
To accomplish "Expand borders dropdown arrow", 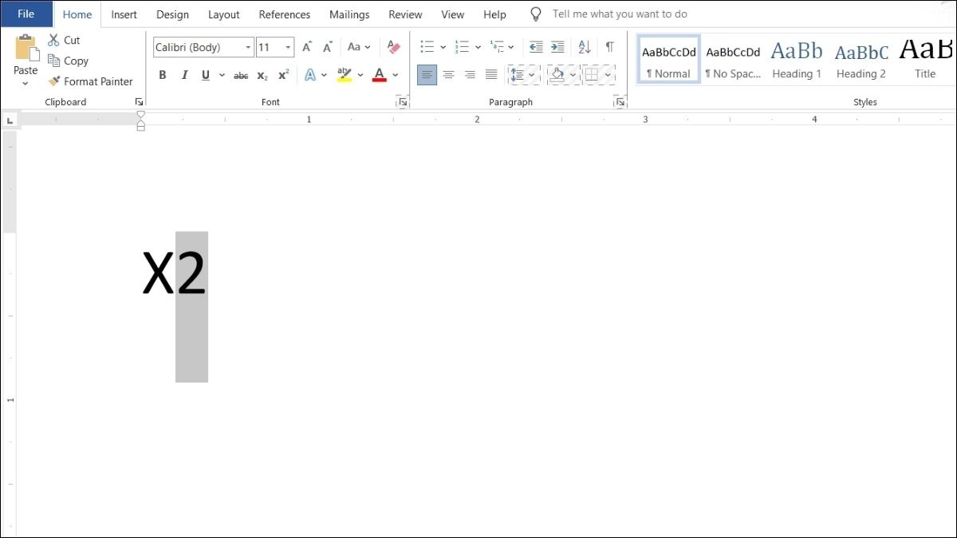I will (x=608, y=76).
